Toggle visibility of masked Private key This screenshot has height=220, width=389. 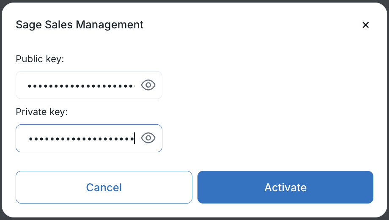(148, 138)
